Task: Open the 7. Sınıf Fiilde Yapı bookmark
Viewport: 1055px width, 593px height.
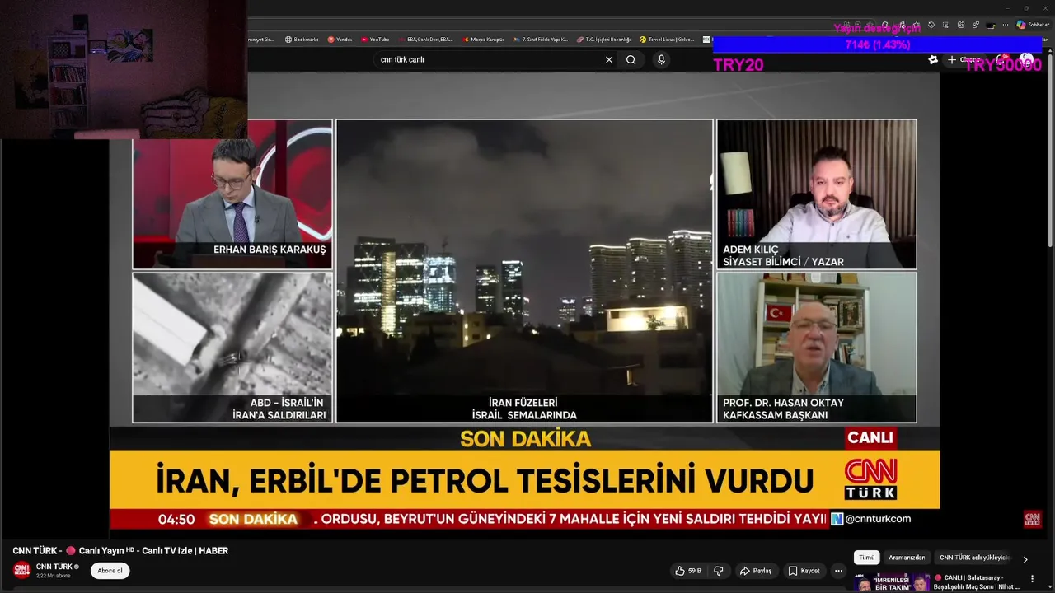Action: pos(540,40)
